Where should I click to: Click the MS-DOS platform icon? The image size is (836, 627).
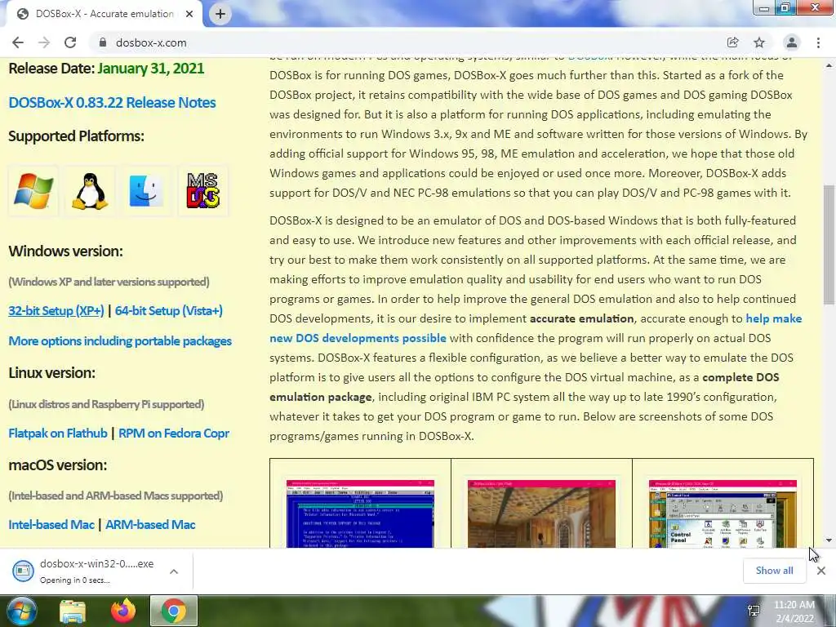[202, 191]
